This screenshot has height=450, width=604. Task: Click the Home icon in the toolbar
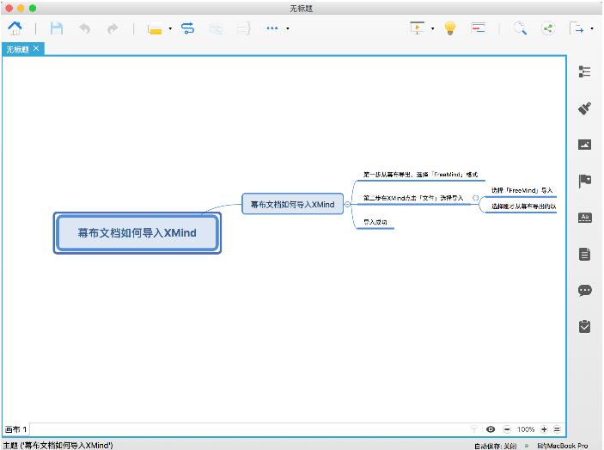pyautogui.click(x=15, y=28)
